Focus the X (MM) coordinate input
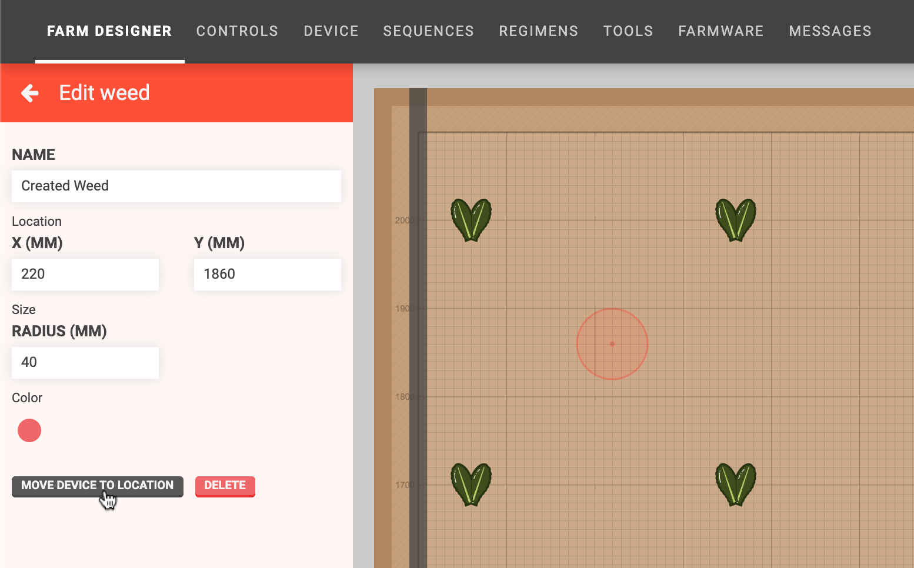Screen dimensions: 914x568 pos(85,275)
